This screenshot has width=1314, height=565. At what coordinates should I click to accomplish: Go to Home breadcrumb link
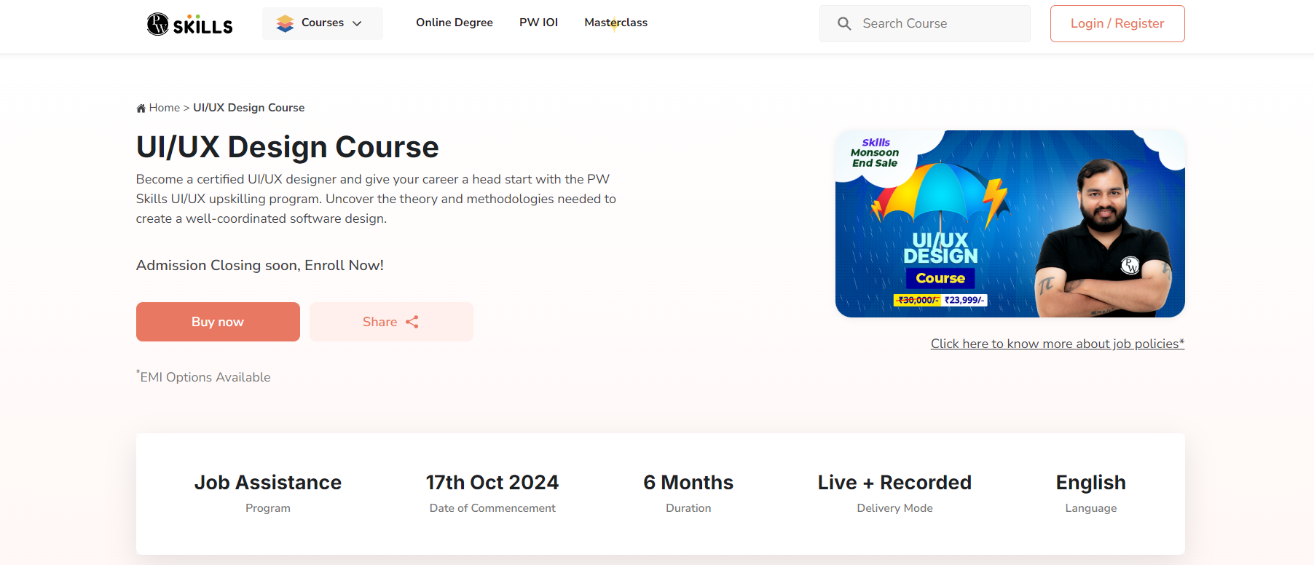[164, 108]
